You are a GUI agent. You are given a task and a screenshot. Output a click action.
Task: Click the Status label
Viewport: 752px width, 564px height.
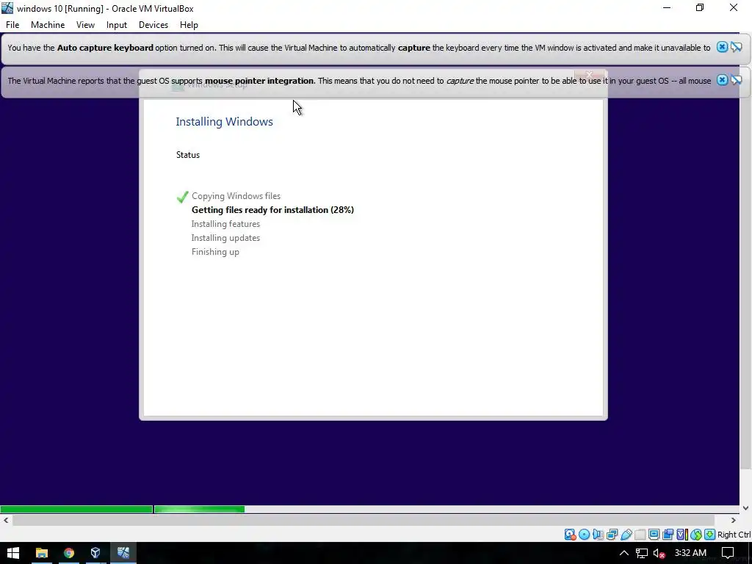(x=188, y=155)
